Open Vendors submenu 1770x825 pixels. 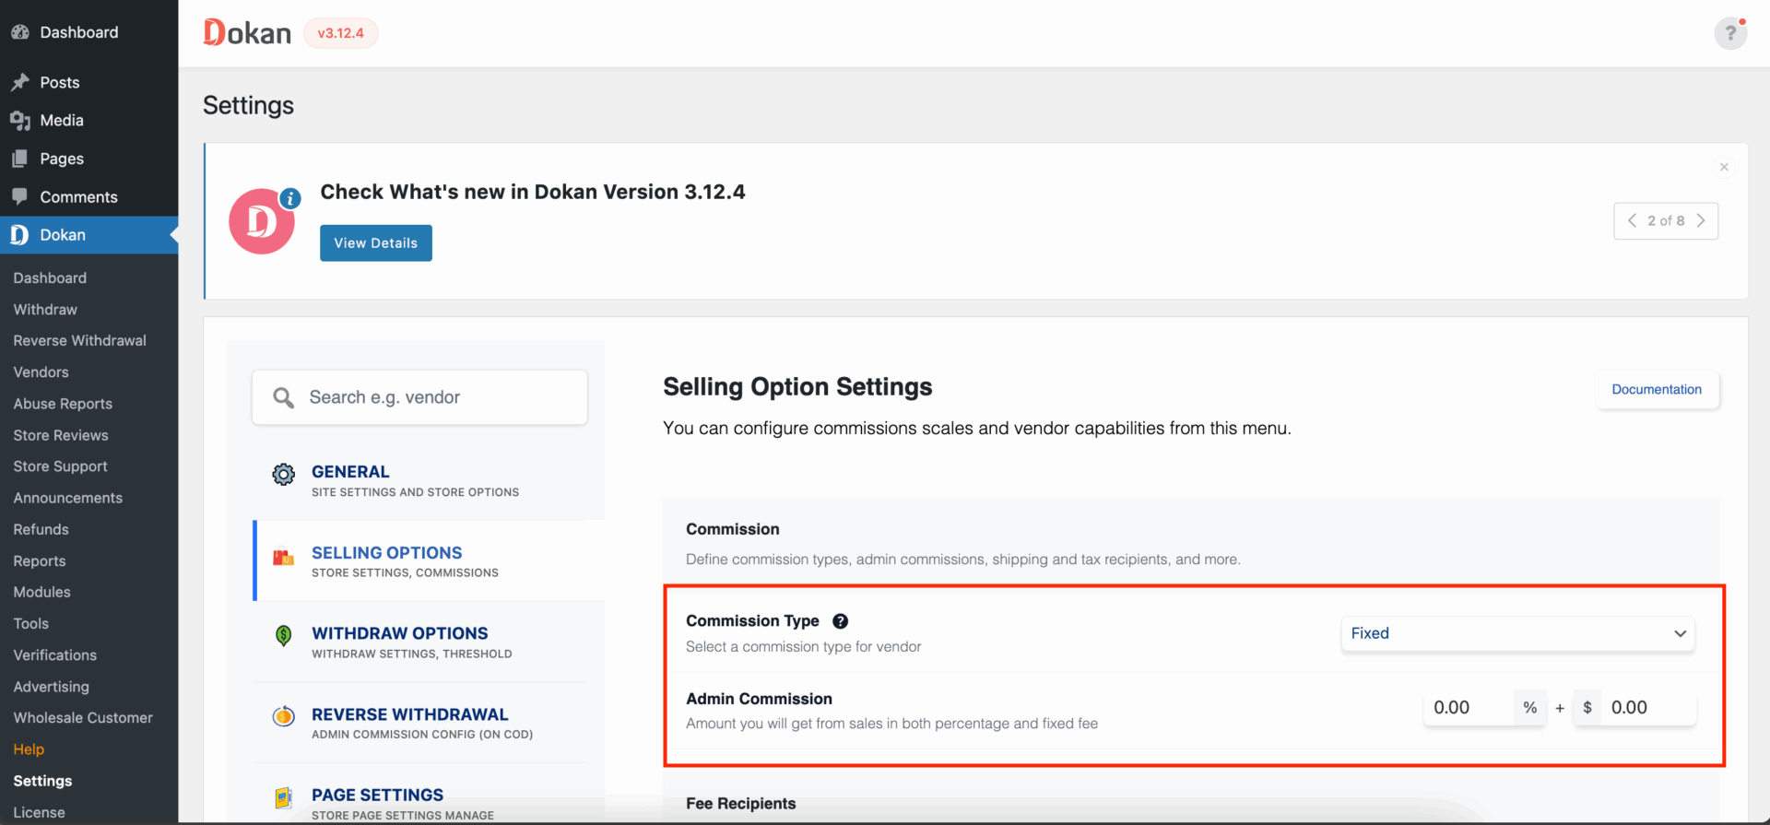tap(41, 372)
